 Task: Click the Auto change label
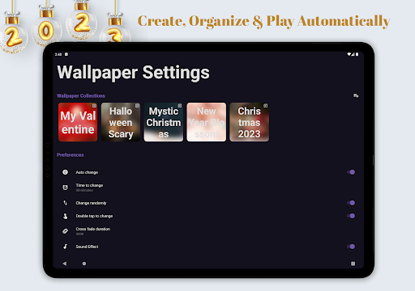pyautogui.click(x=87, y=172)
